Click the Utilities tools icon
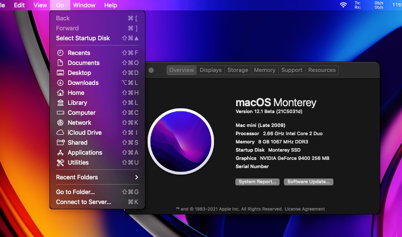Image resolution: width=402 pixels, height=237 pixels. (x=60, y=162)
